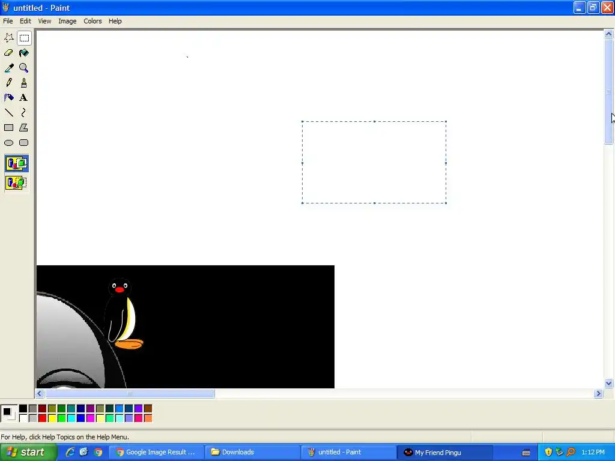Choose the Pencil tool
The height and width of the screenshot is (461, 615).
pyautogui.click(x=9, y=83)
